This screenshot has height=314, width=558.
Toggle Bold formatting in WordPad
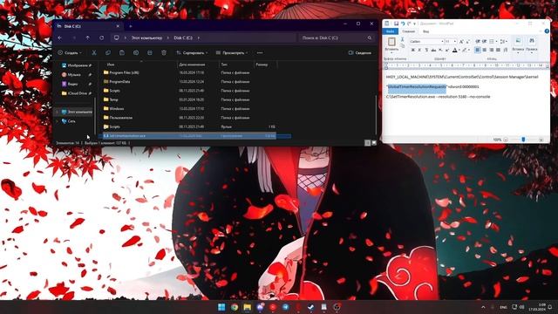[412, 50]
